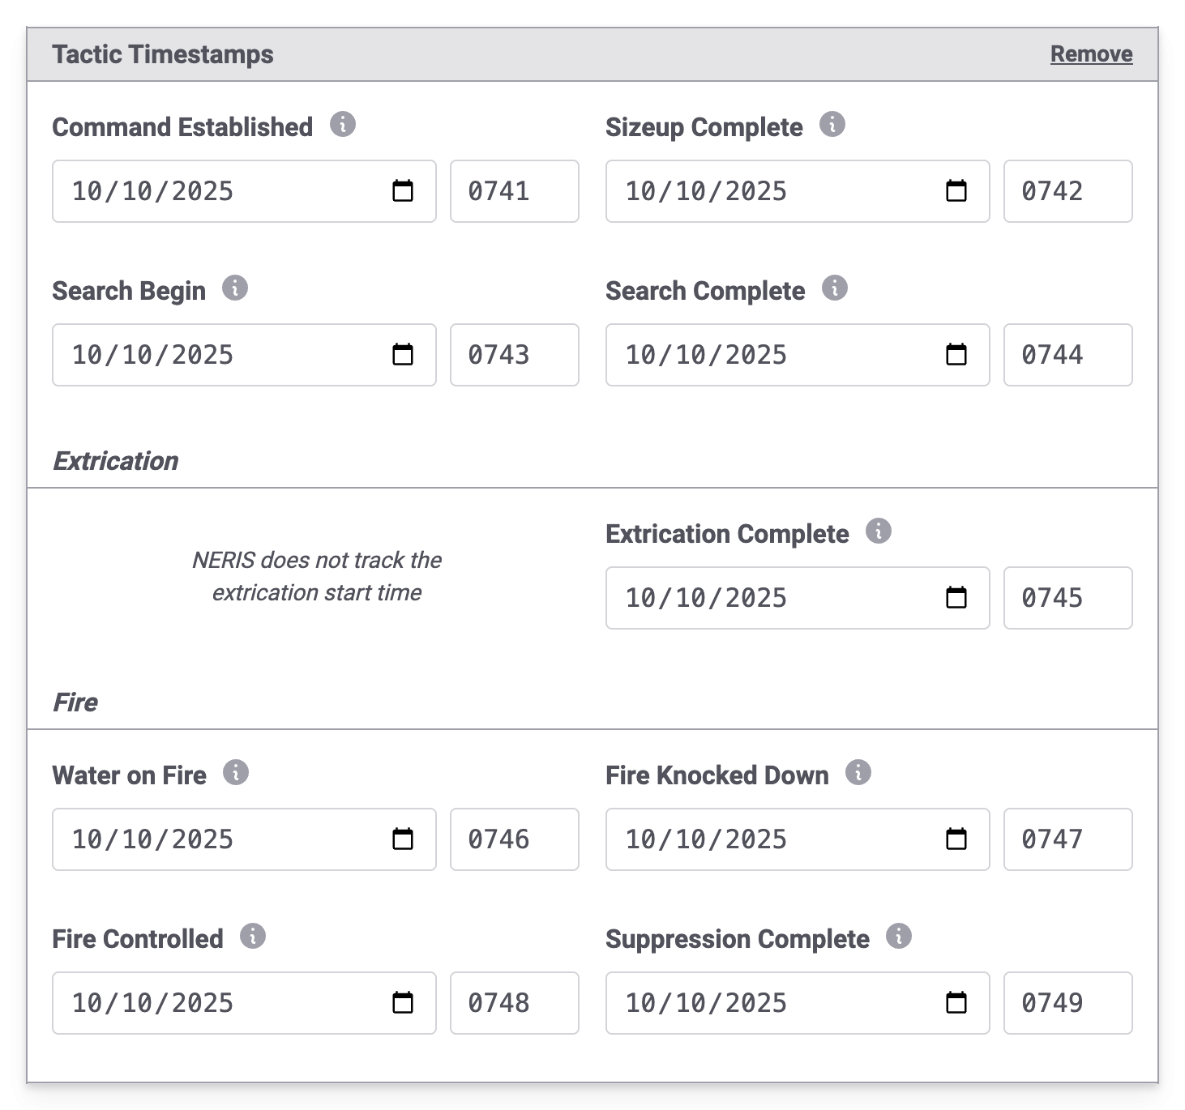Remove the Tactic Timestamps section

pyautogui.click(x=1091, y=53)
